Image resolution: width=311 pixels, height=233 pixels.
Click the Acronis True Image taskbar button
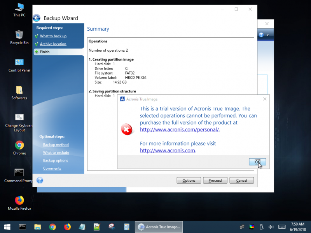click(x=159, y=227)
